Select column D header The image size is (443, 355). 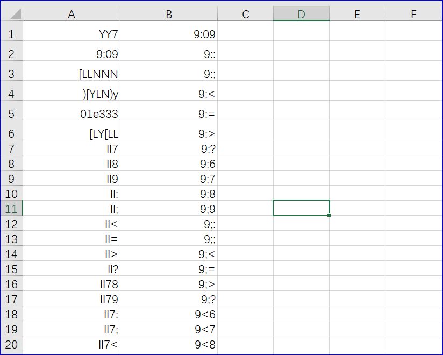301,14
